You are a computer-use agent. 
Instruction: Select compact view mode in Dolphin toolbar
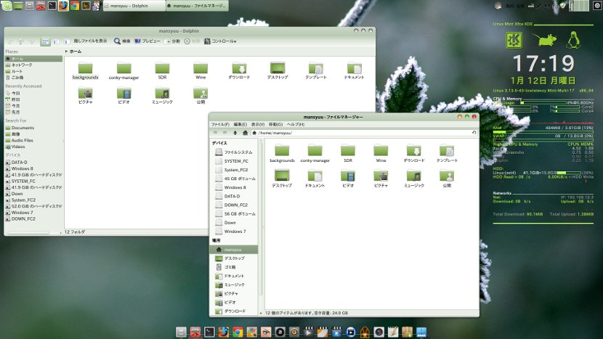pyautogui.click(x=56, y=41)
